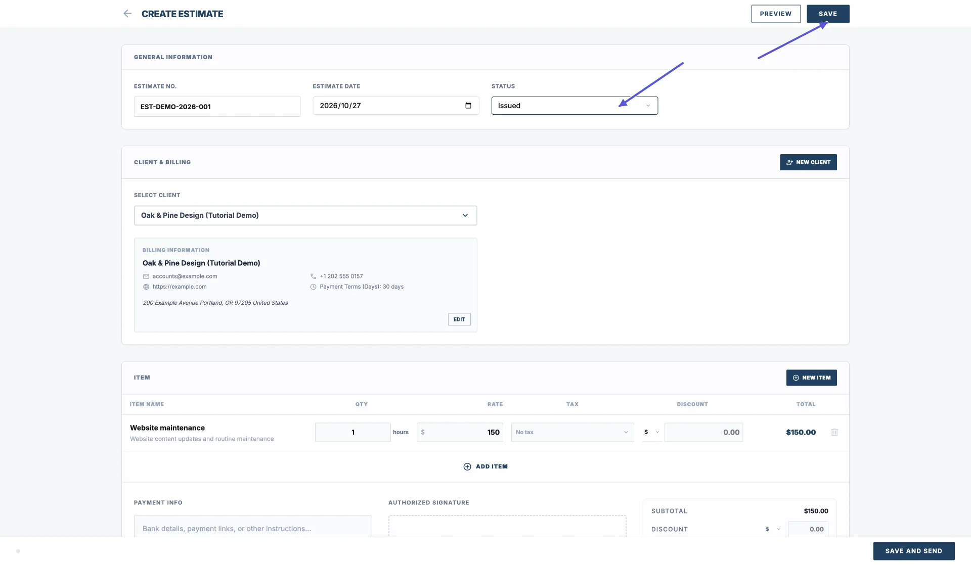Click the Payment Terms (Days): 30 days text
Viewport: 971px width, 565px height.
[362, 287]
